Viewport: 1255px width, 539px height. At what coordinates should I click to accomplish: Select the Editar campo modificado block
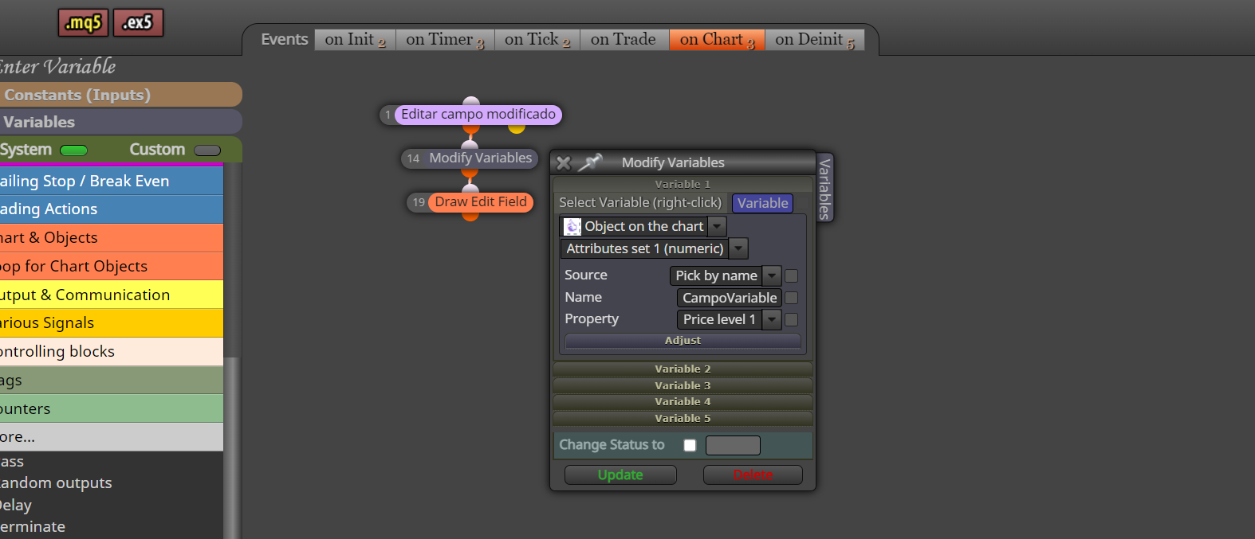478,115
